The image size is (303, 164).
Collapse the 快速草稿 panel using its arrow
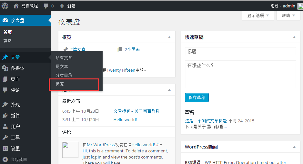pyautogui.click(x=294, y=37)
